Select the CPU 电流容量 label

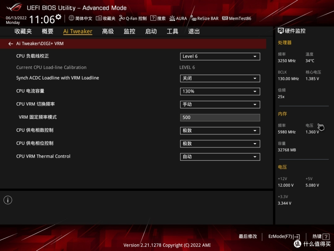tap(30, 91)
